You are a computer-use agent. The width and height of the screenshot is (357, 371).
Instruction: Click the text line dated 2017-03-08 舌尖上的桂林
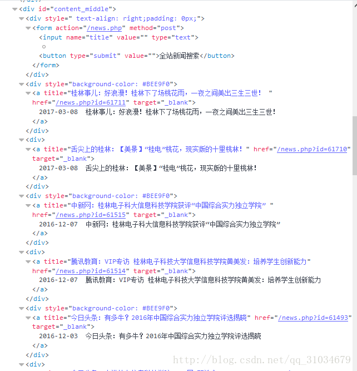[148, 168]
